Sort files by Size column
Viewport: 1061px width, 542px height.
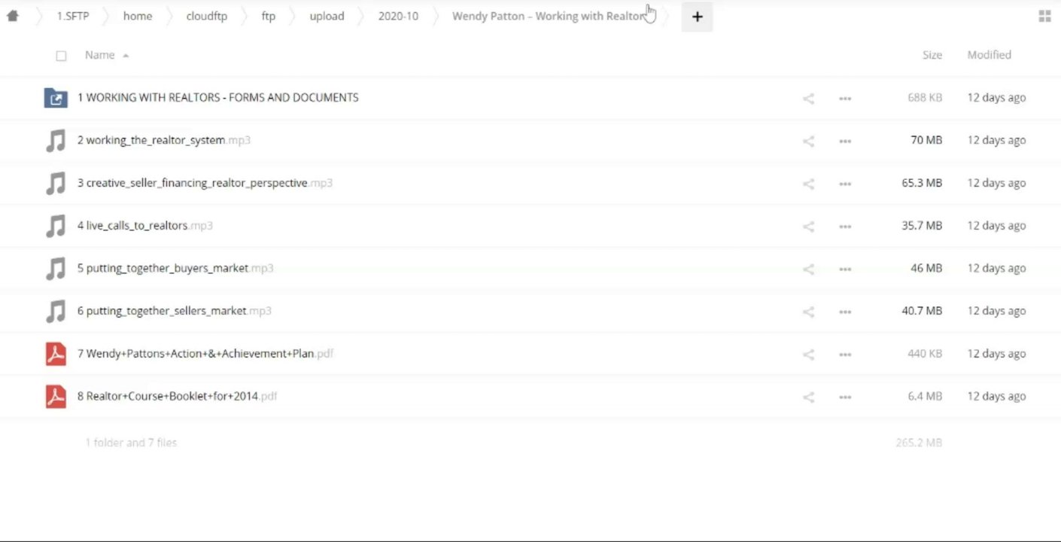(x=932, y=55)
